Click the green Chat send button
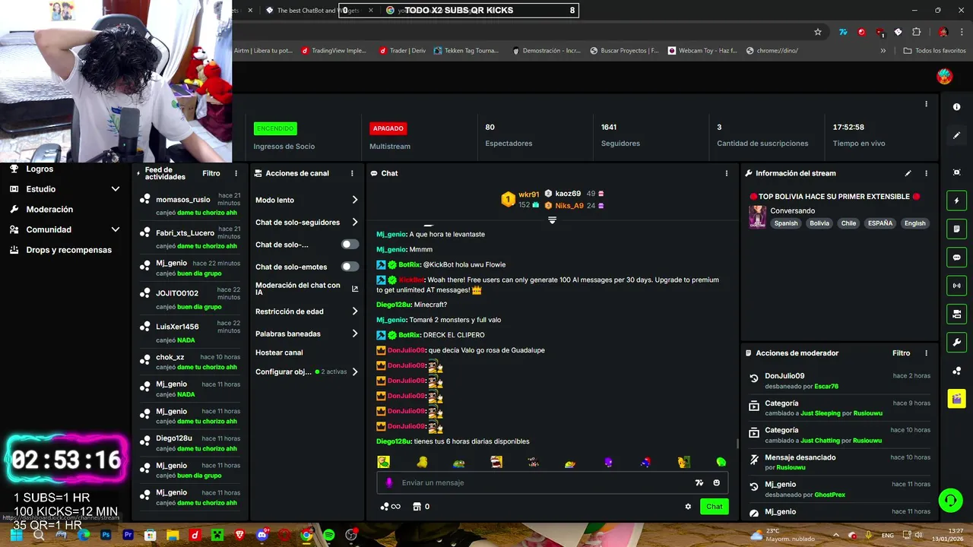Screen dimensions: 973x547 (715, 507)
